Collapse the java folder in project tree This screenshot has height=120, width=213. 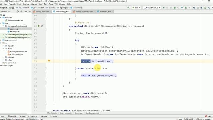pyautogui.click(x=1, y=23)
